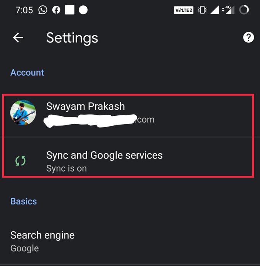The image size is (260, 266).
Task: Tap the Facebook notification icon
Action: coord(56,10)
